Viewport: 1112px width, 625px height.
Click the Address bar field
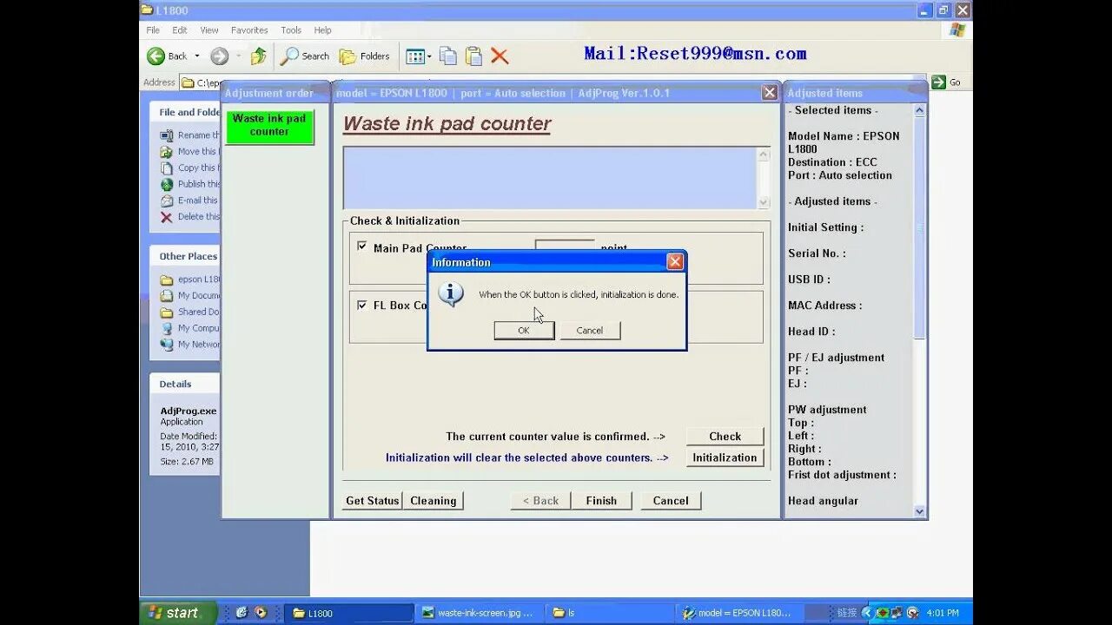553,82
